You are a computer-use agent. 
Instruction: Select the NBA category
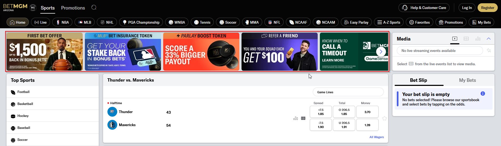click(62, 22)
